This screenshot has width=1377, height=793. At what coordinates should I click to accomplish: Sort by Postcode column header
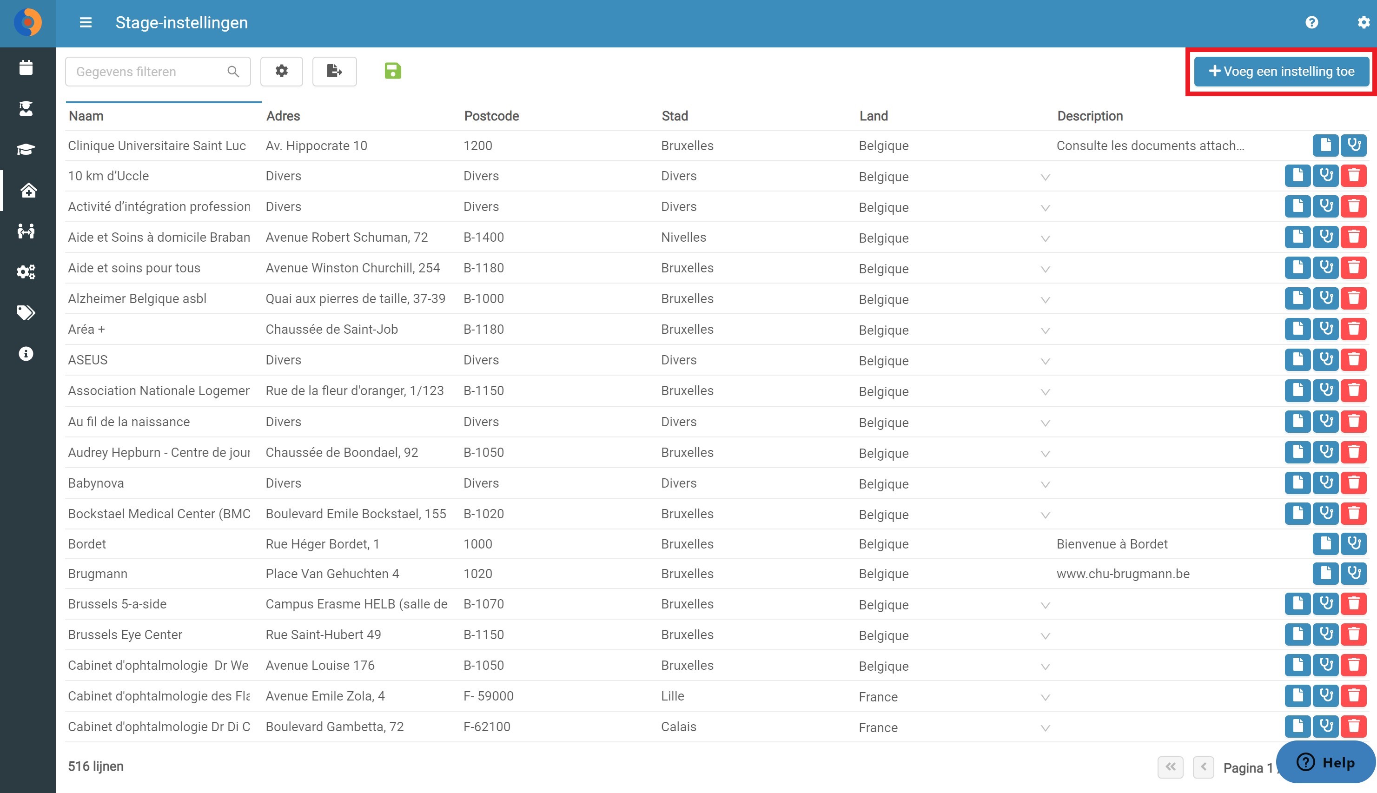(491, 116)
